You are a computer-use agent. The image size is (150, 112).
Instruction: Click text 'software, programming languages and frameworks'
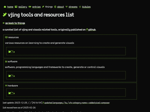(55, 67)
